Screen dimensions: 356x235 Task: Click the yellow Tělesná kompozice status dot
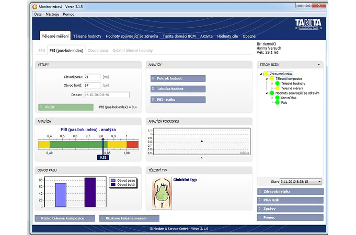271,79
